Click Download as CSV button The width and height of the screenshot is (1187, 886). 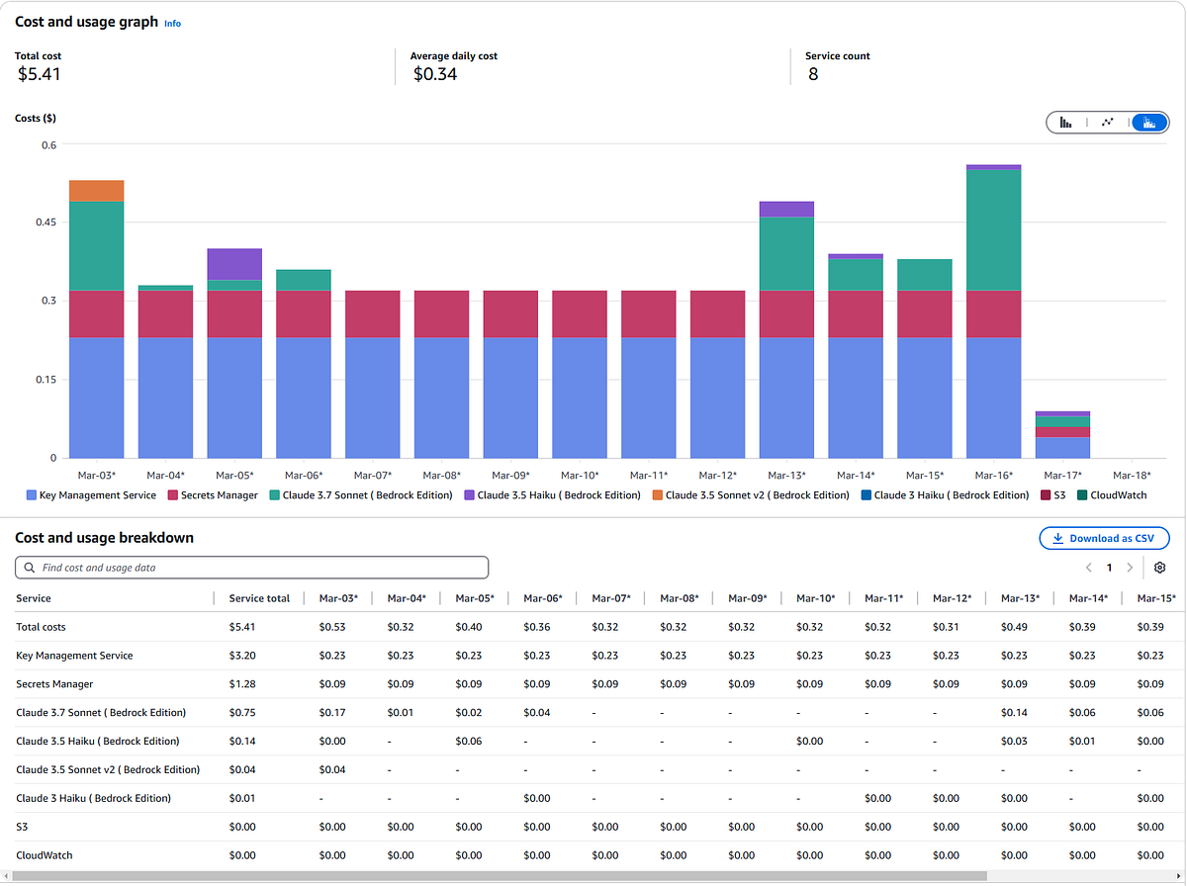[1104, 538]
